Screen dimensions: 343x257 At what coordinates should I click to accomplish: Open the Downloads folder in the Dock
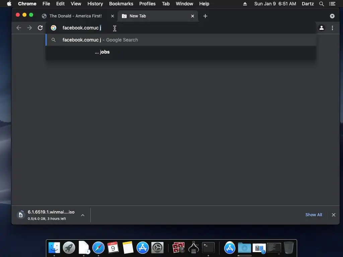[x=244, y=248]
